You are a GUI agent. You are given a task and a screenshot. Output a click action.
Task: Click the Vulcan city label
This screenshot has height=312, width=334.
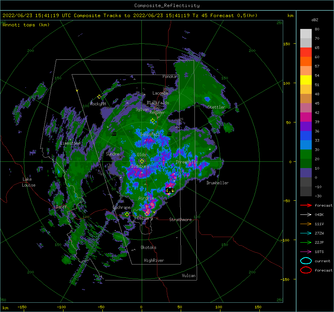coord(189,276)
